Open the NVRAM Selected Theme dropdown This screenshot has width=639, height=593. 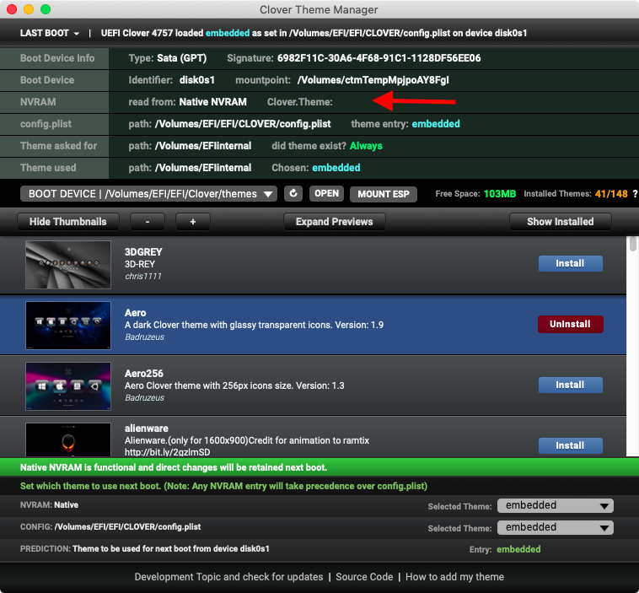coord(556,505)
